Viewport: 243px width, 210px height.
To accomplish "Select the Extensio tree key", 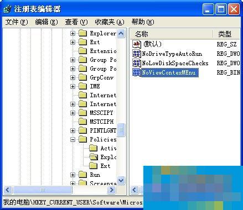I will [103, 51].
